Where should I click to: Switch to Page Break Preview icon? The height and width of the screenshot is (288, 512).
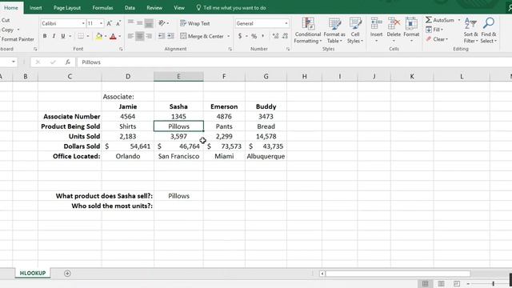(457, 283)
